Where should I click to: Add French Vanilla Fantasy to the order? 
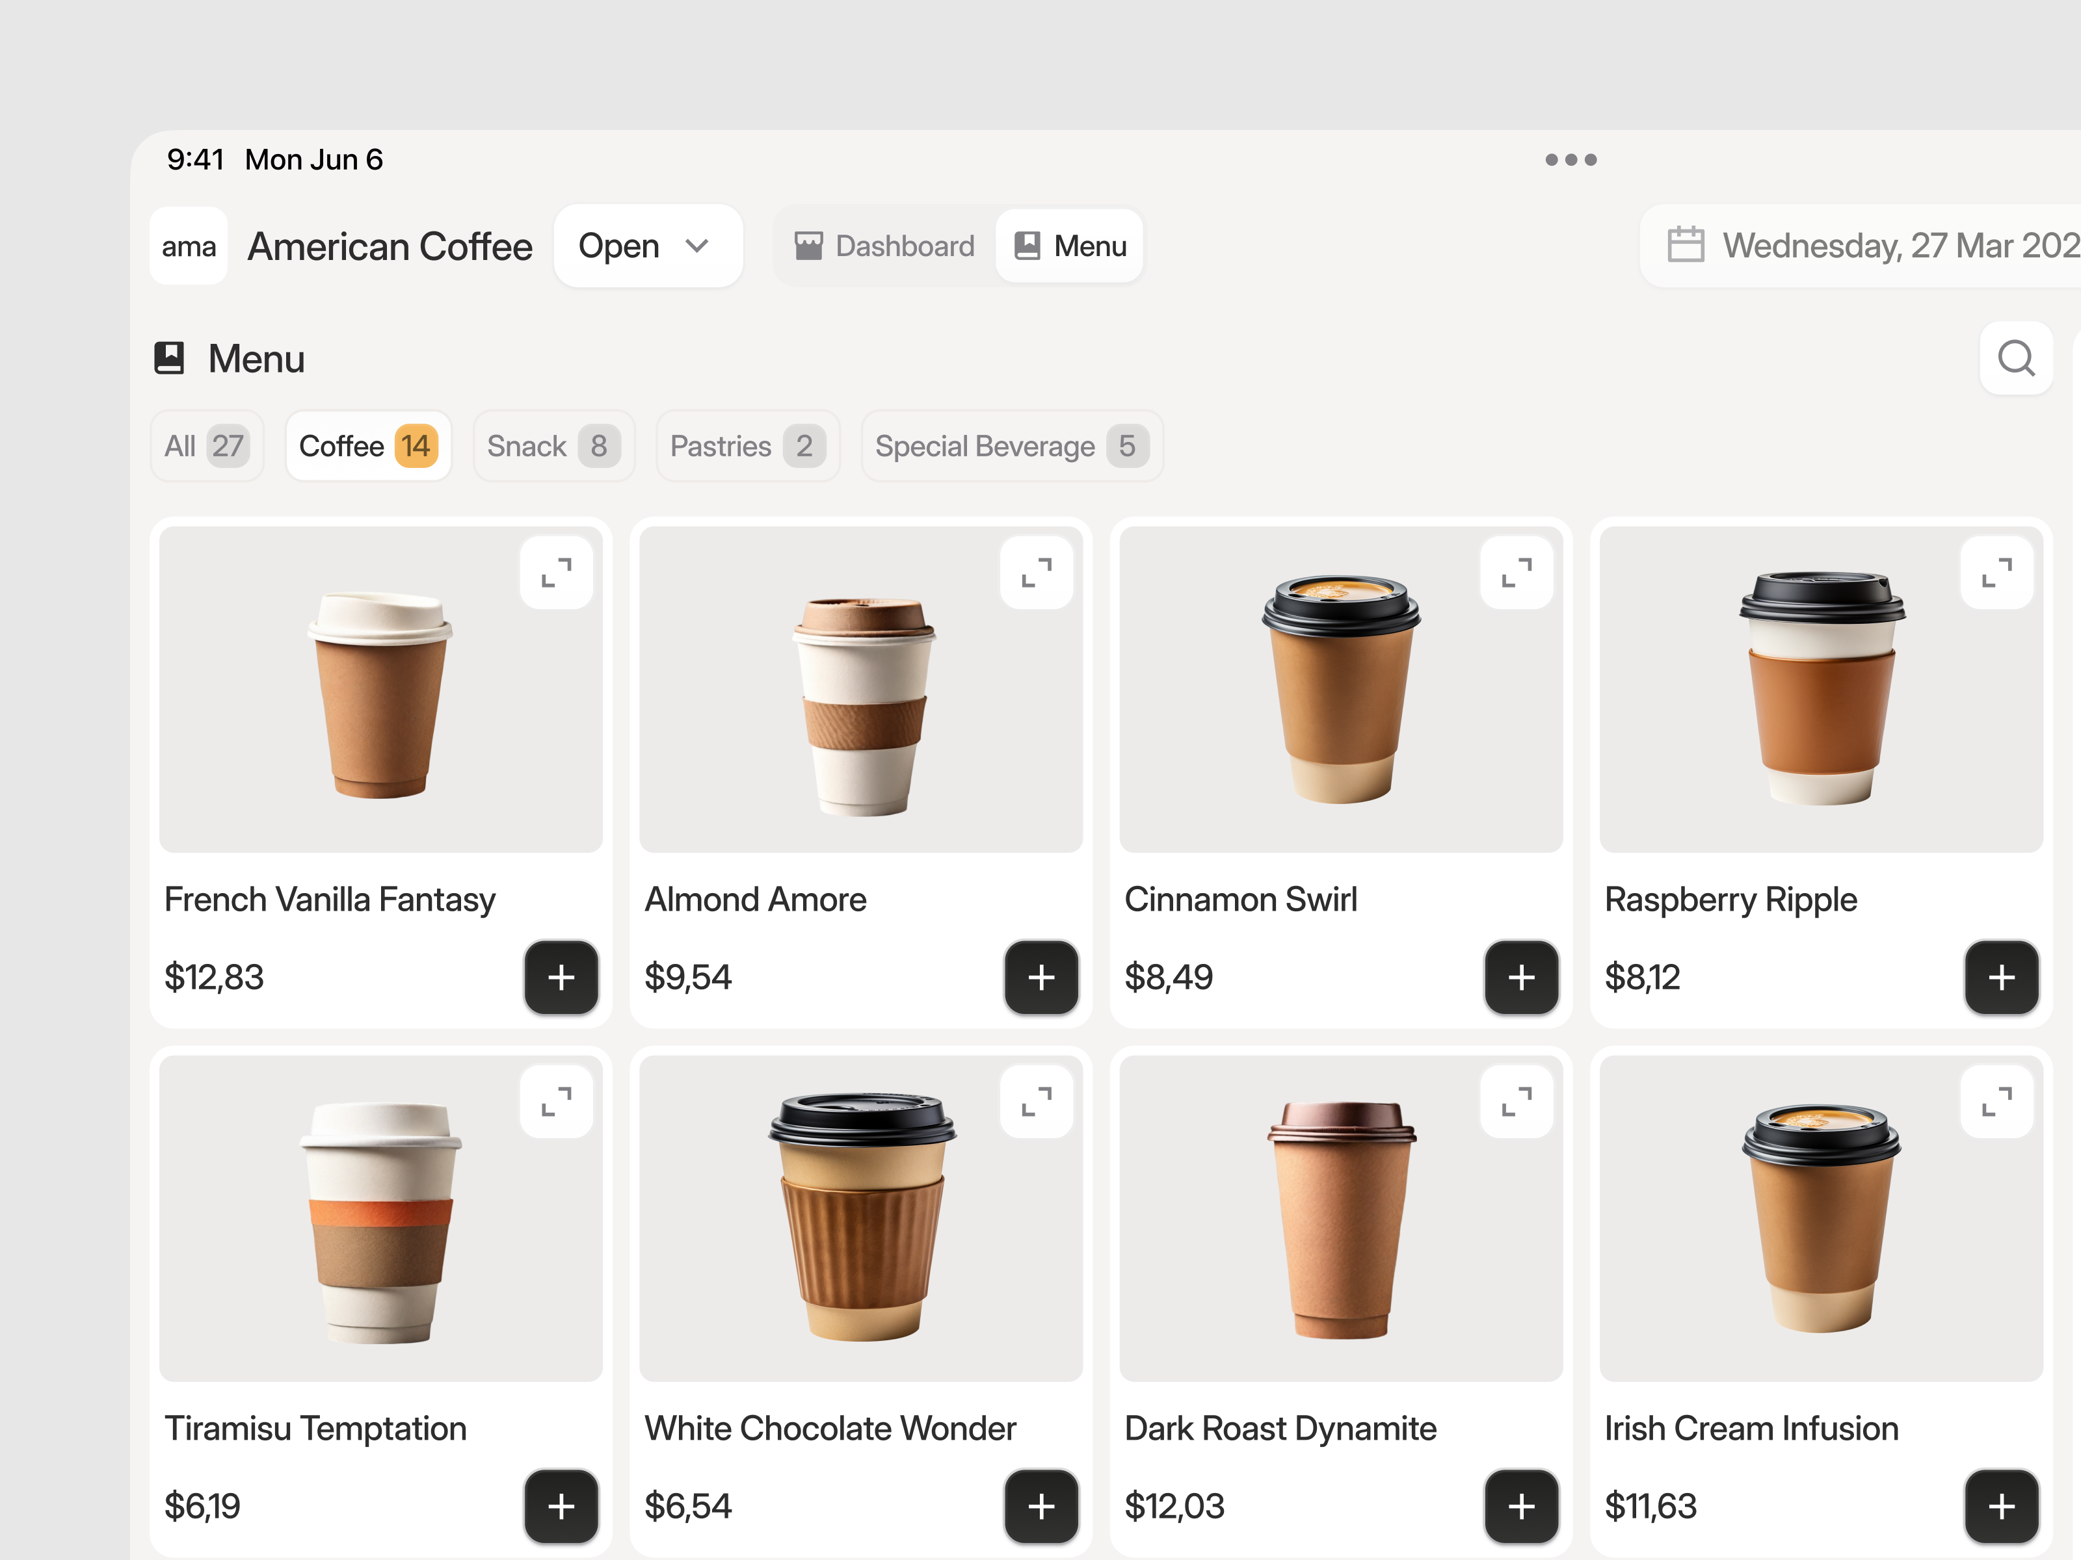[561, 978]
